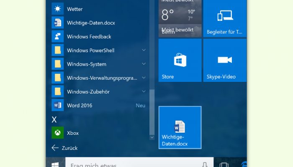Jump to letter index via X header

click(54, 119)
